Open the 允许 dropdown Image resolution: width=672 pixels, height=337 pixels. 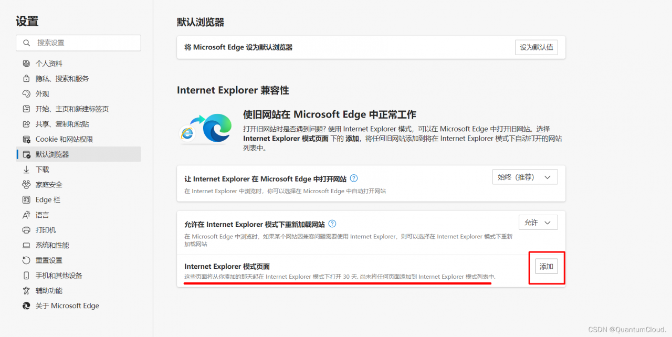coord(538,223)
